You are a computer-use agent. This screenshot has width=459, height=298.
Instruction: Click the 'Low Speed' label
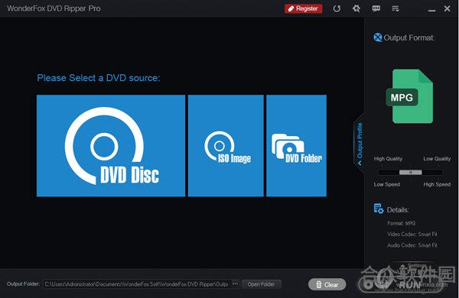coord(386,184)
